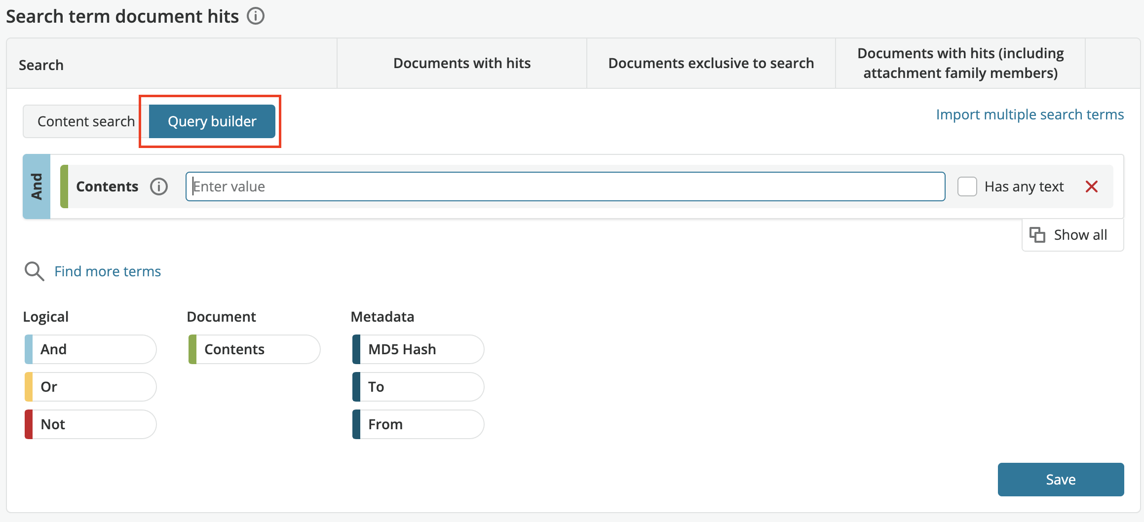
Task: Click the Find more terms link
Action: (x=108, y=271)
